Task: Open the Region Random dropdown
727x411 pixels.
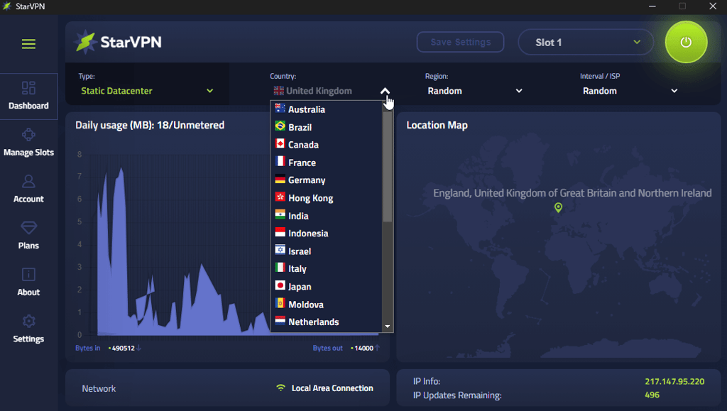Action: pyautogui.click(x=475, y=91)
